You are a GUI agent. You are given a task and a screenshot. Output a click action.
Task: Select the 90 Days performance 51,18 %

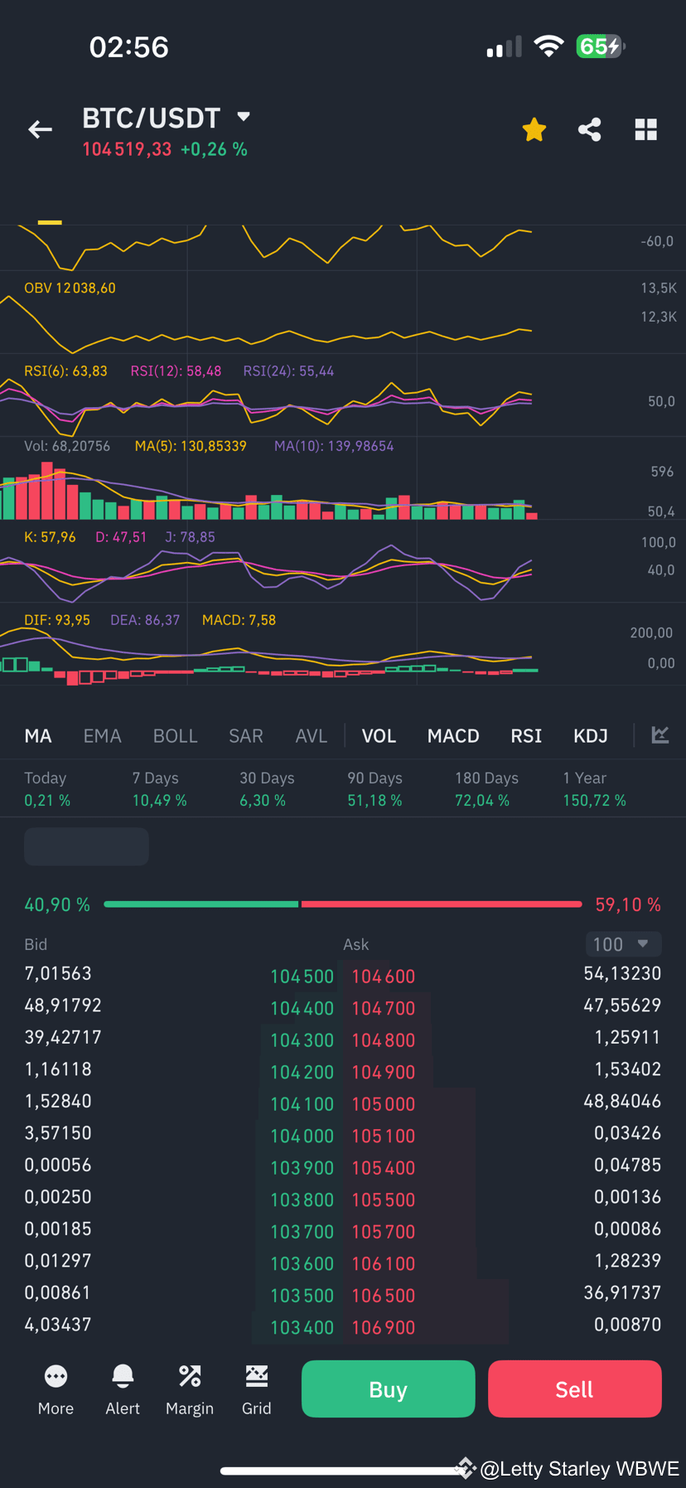click(x=374, y=789)
